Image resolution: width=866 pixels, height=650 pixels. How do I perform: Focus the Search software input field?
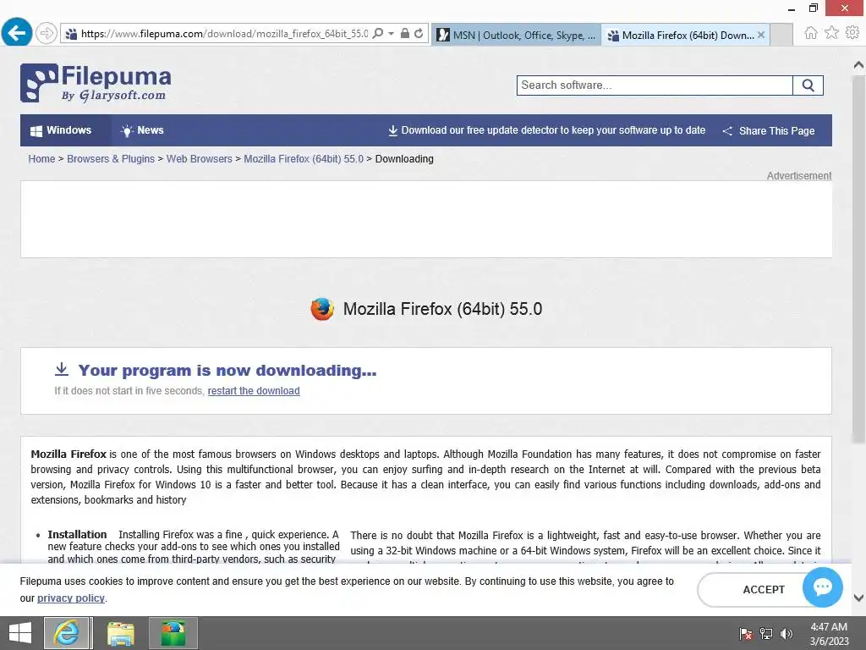(x=655, y=85)
